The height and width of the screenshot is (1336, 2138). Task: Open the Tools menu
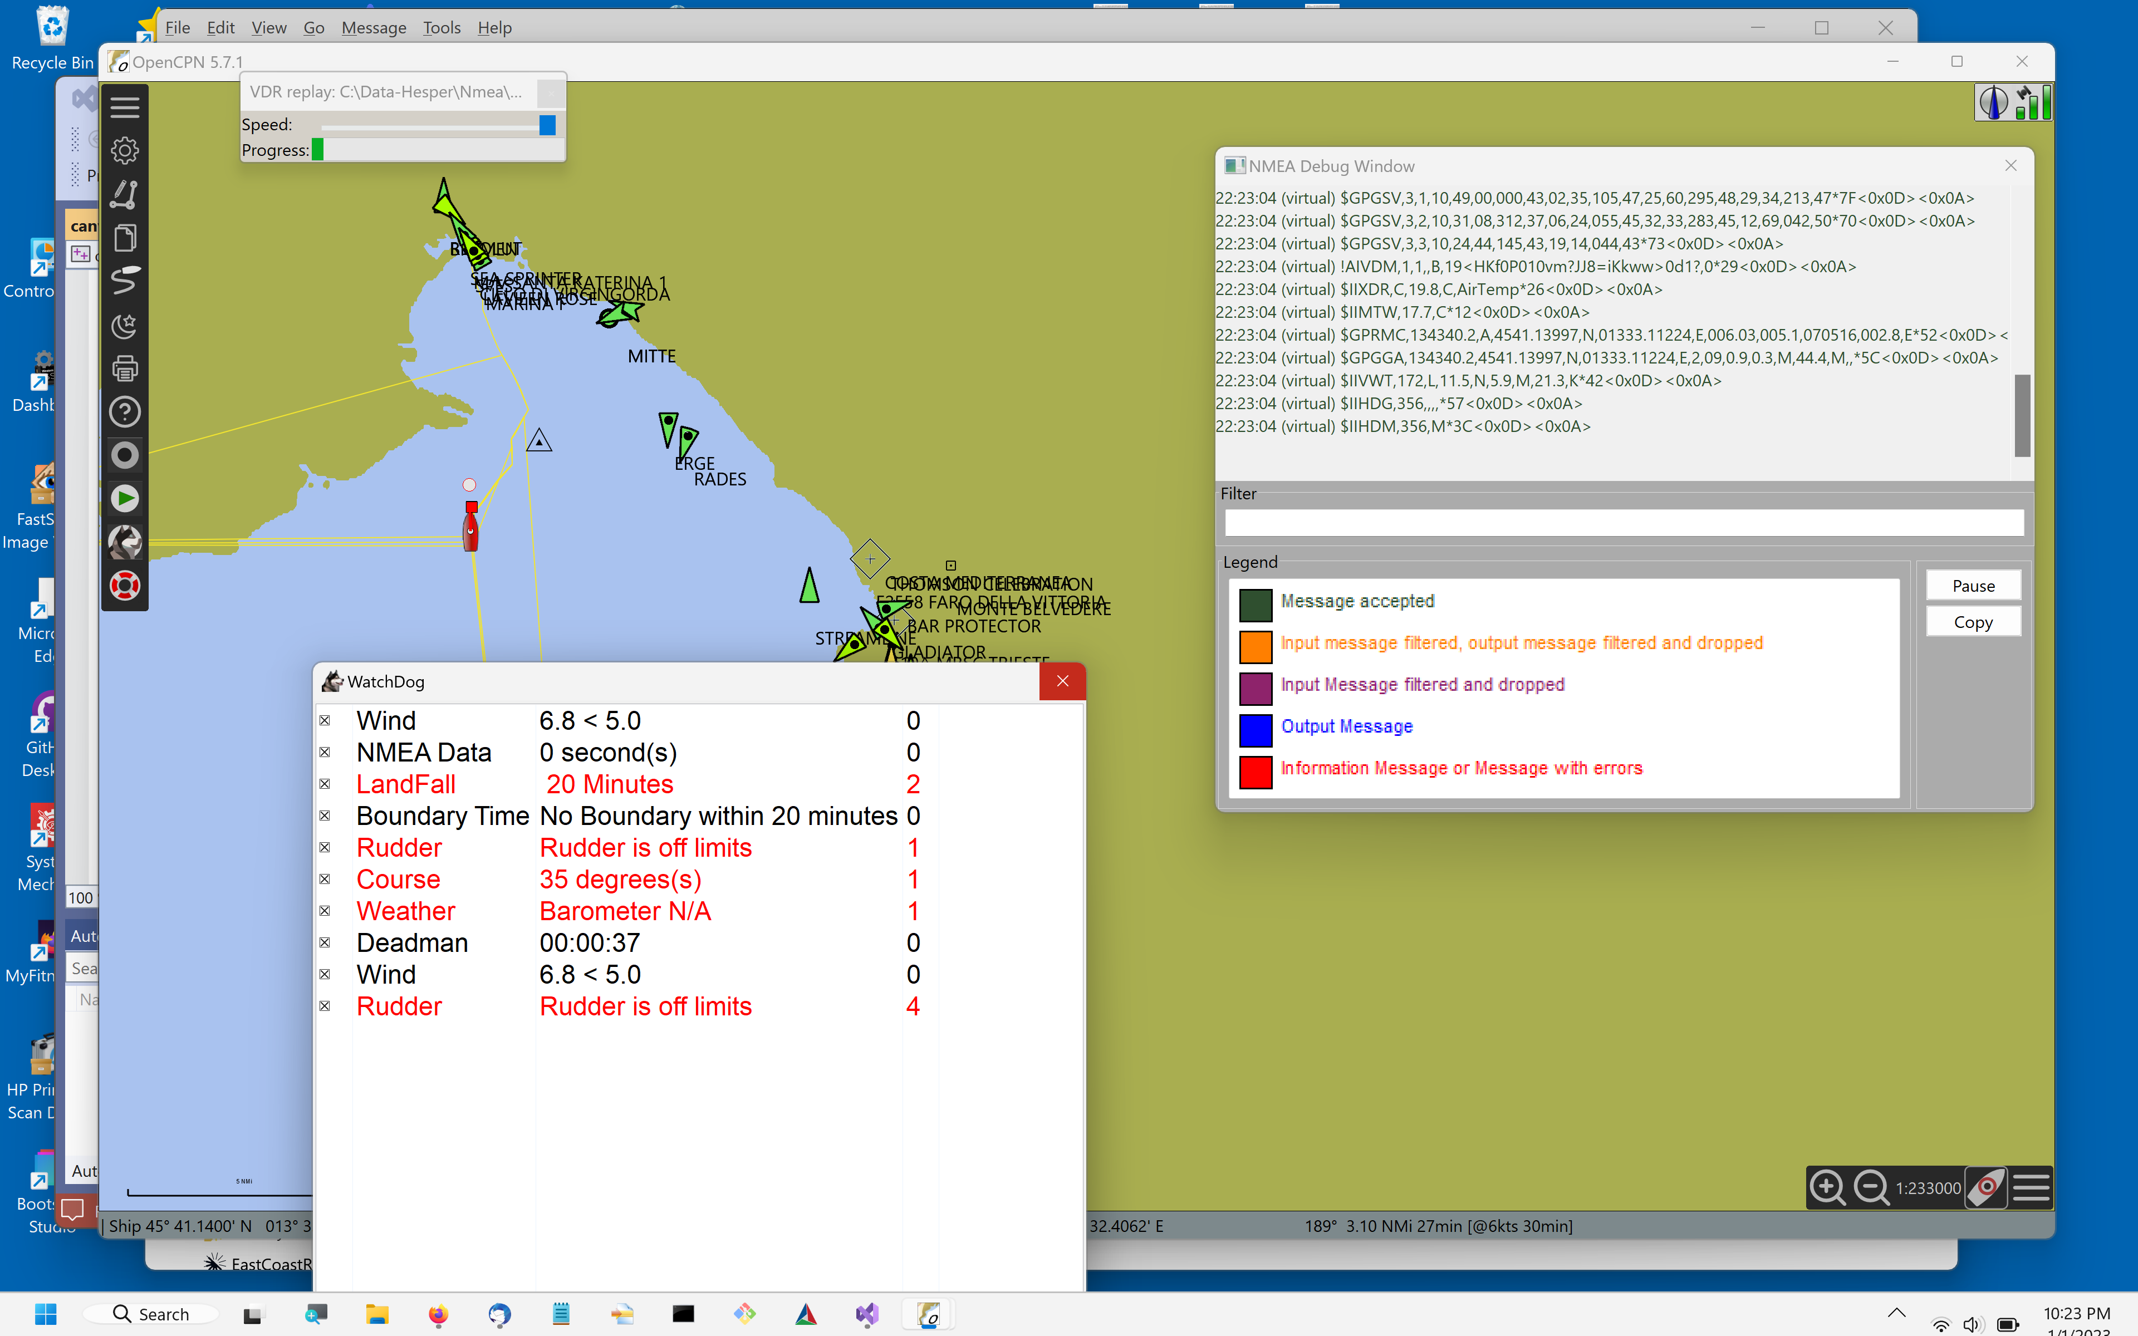click(442, 27)
